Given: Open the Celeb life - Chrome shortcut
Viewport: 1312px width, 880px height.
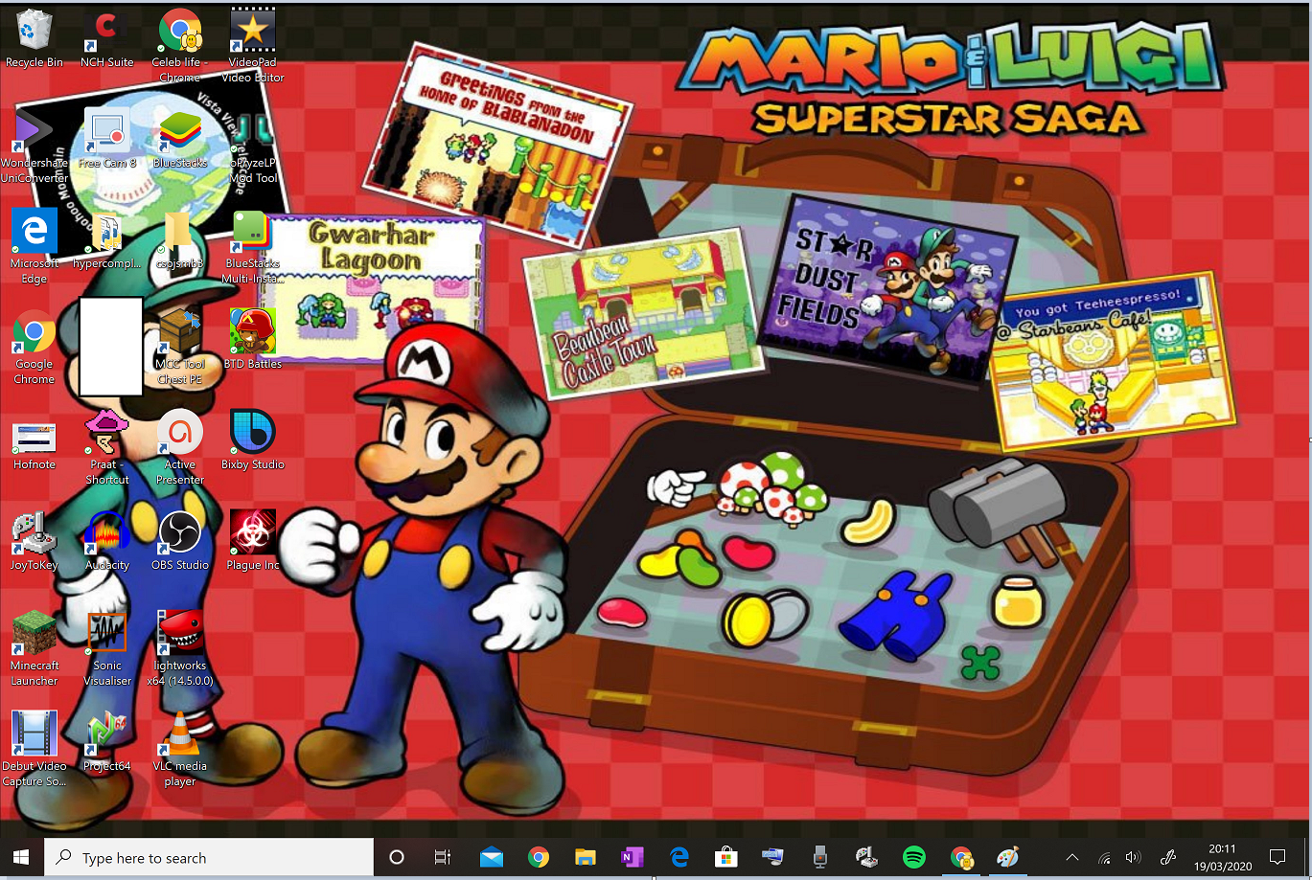Looking at the screenshot, I should click(x=180, y=46).
